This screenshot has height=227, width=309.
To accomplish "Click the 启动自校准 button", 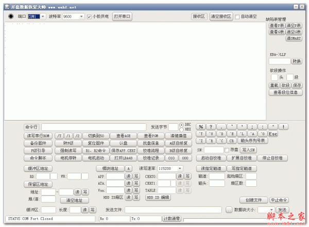I will [x=211, y=158].
